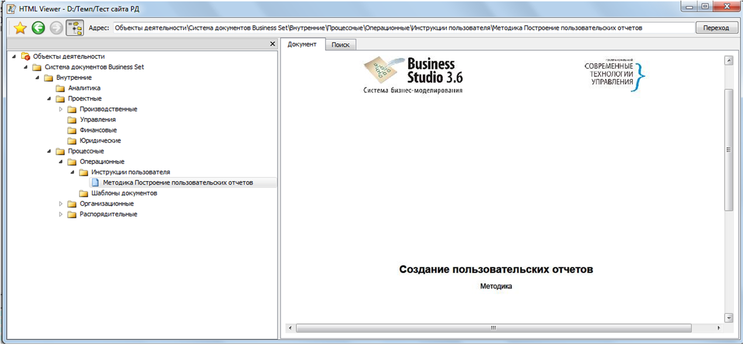Select the Документ tab
Screen dimensions: 744x345
(302, 44)
